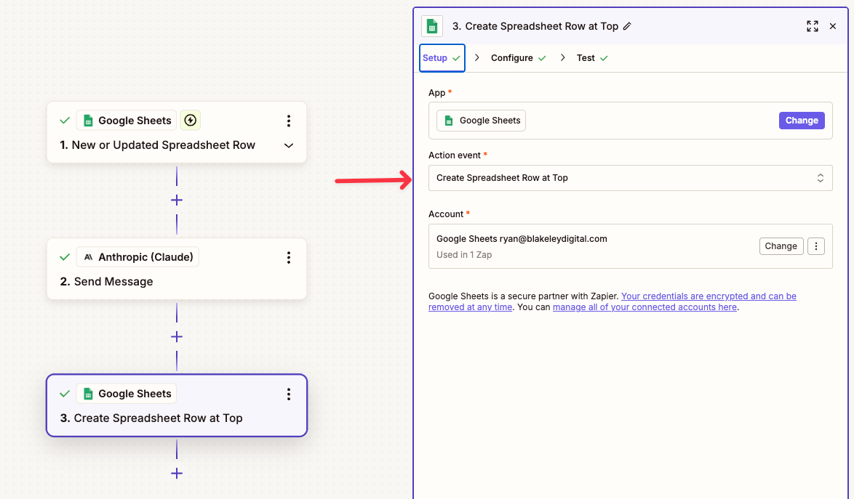This screenshot has height=499, width=854.
Task: Open three-dot menu for Anthropic step
Action: point(289,257)
